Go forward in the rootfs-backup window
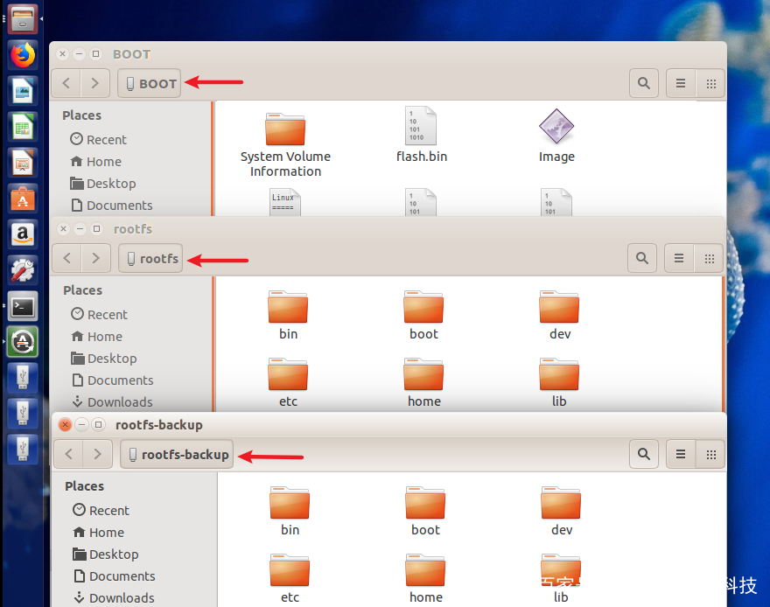The width and height of the screenshot is (770, 607). pyautogui.click(x=97, y=454)
